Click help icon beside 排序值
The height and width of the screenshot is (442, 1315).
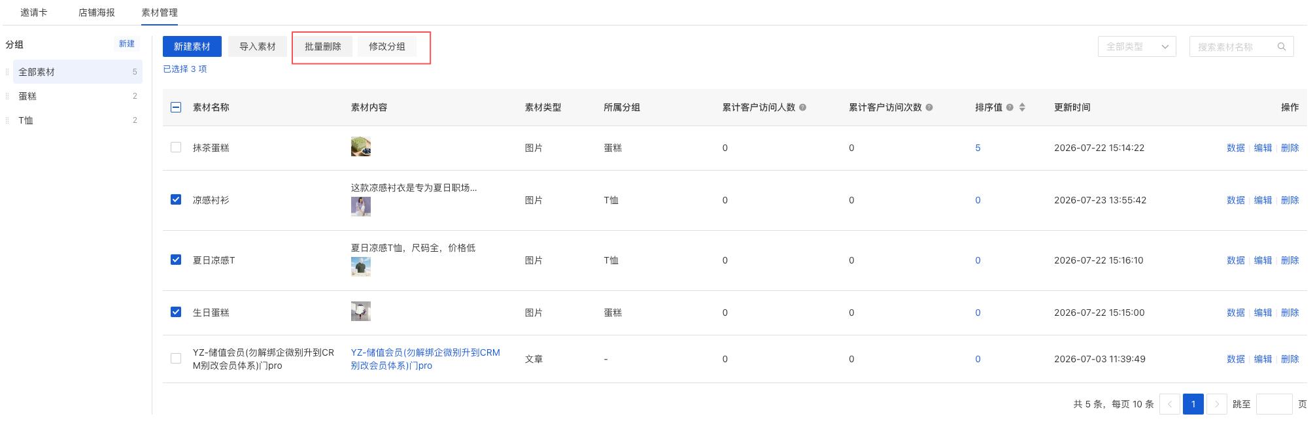click(1010, 107)
